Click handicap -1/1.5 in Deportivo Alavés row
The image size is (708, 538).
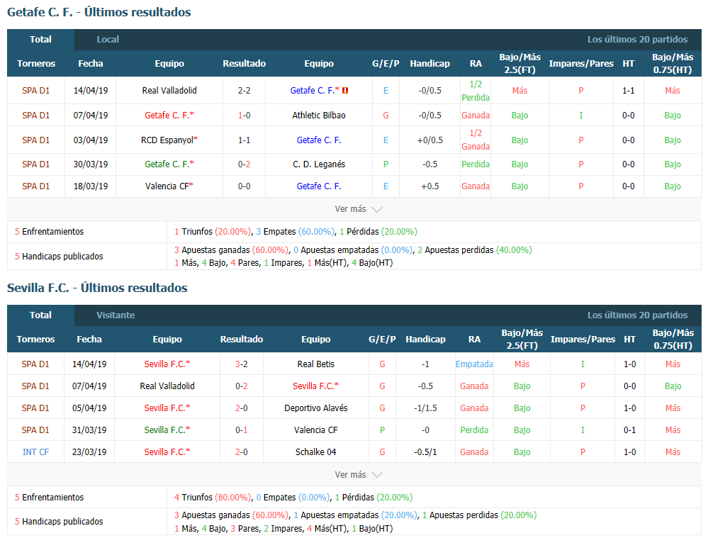[x=425, y=408]
